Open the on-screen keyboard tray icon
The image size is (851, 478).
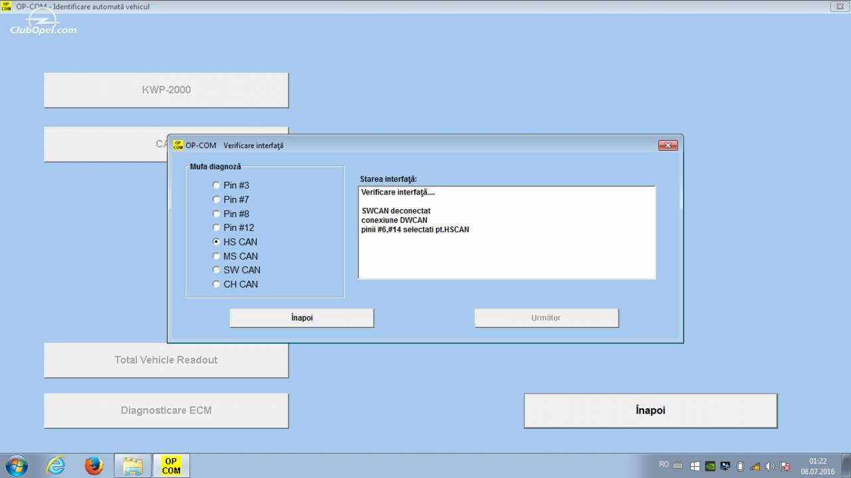coord(677,466)
